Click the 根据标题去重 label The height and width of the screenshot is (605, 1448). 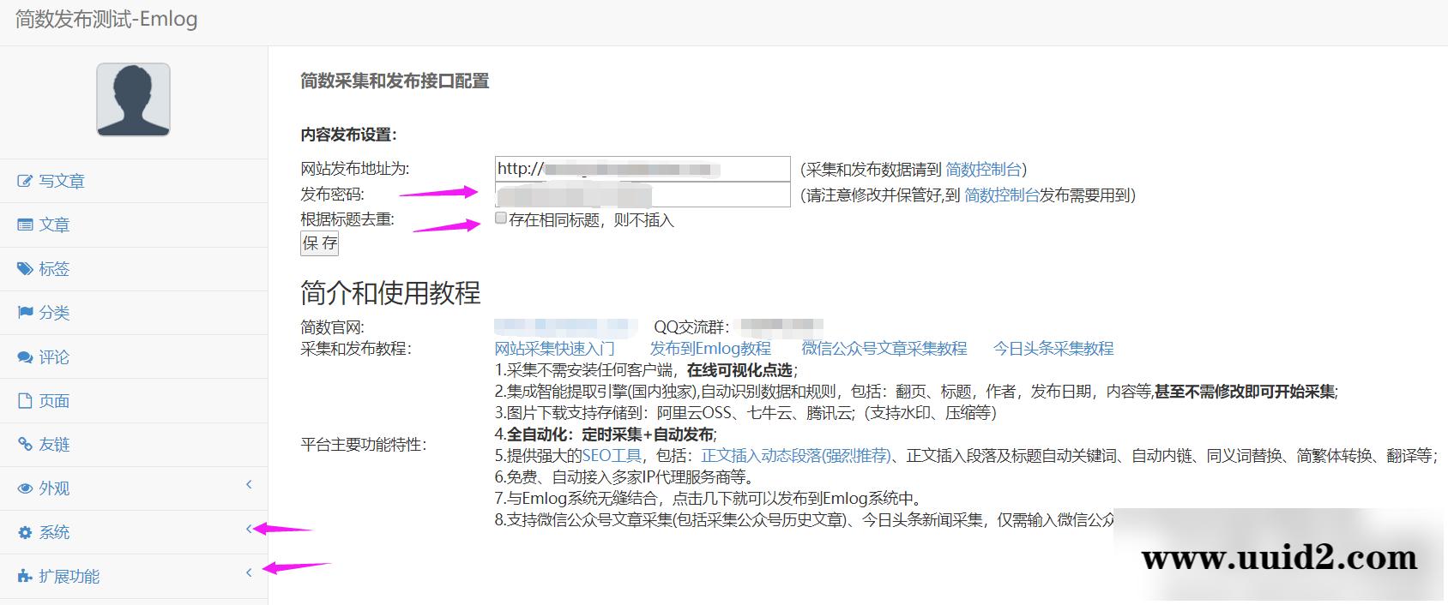[347, 219]
